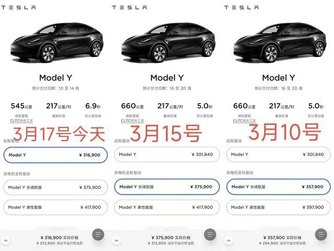Expand price details chevron in middle panel
The height and width of the screenshot is (251, 334).
[117, 240]
